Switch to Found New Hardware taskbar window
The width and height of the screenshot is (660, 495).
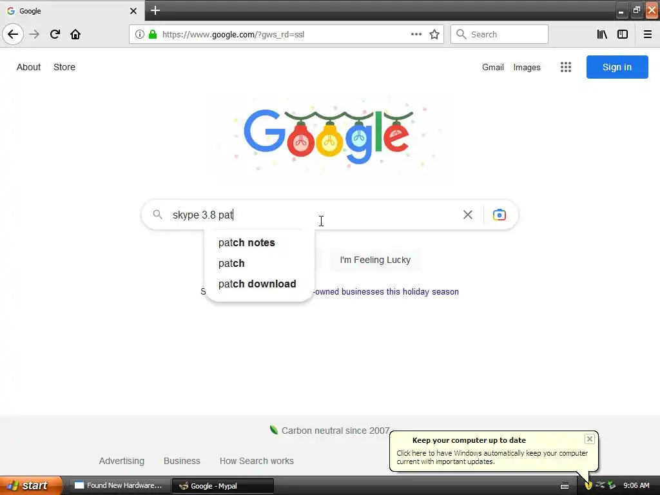pyautogui.click(x=119, y=485)
